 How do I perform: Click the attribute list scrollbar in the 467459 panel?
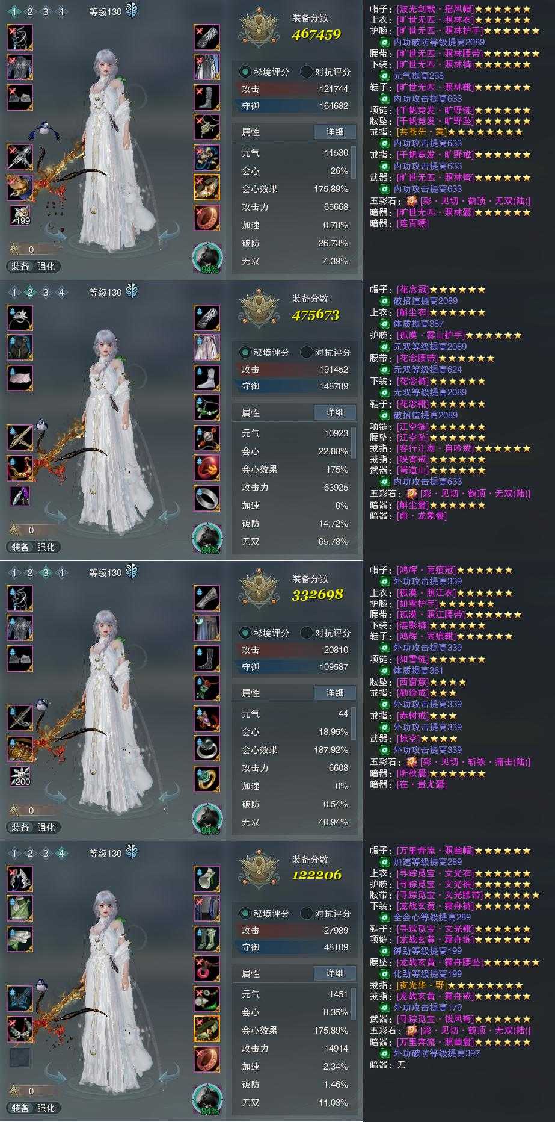coord(354,163)
